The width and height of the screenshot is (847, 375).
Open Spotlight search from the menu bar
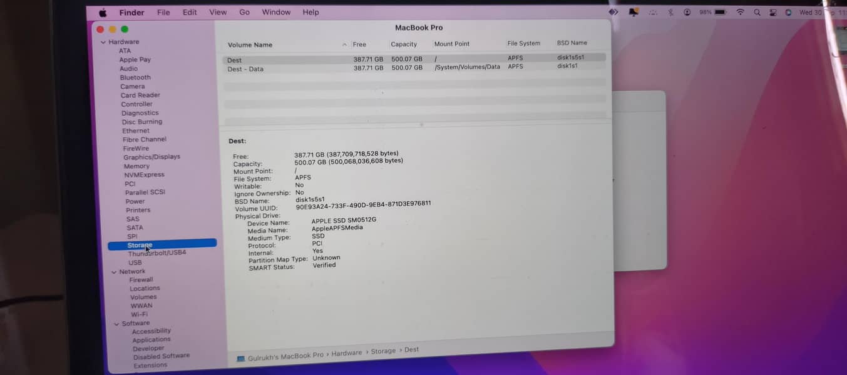pyautogui.click(x=757, y=12)
